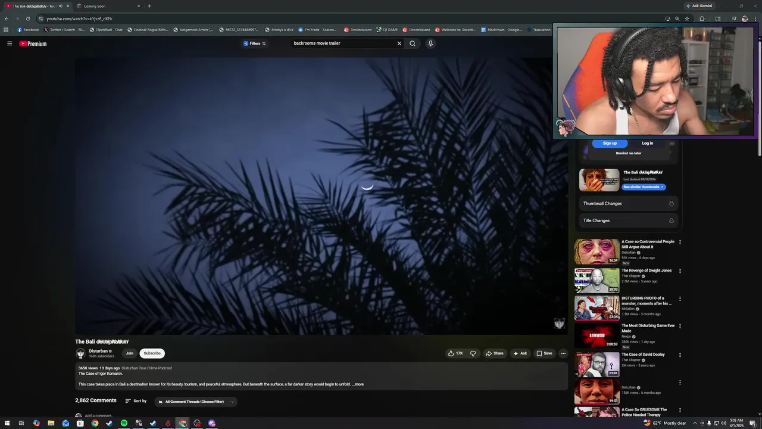
Task: Open A Case So GRUESOME video title
Action: 644,412
